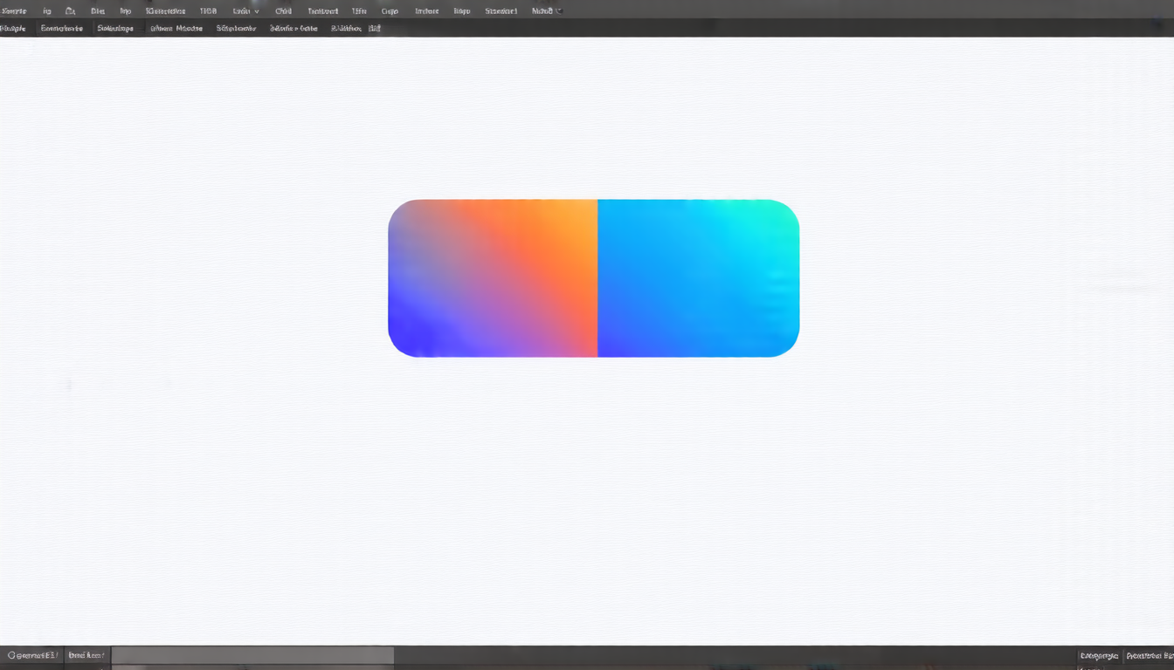The height and width of the screenshot is (670, 1174).
Task: Open the Insert-like menu in the top bar
Action: (x=322, y=11)
